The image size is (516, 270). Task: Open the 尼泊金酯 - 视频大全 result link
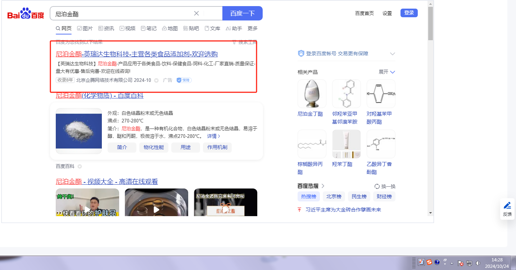click(x=107, y=182)
